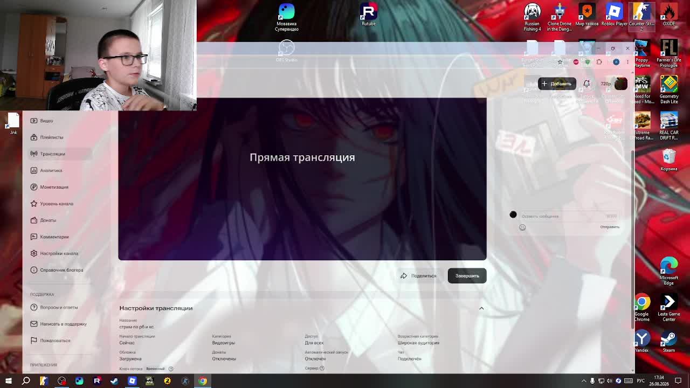
Task: Select Counter-Strike 2 desktop shortcut
Action: click(641, 17)
